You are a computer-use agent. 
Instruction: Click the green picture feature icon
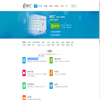tap(24, 86)
